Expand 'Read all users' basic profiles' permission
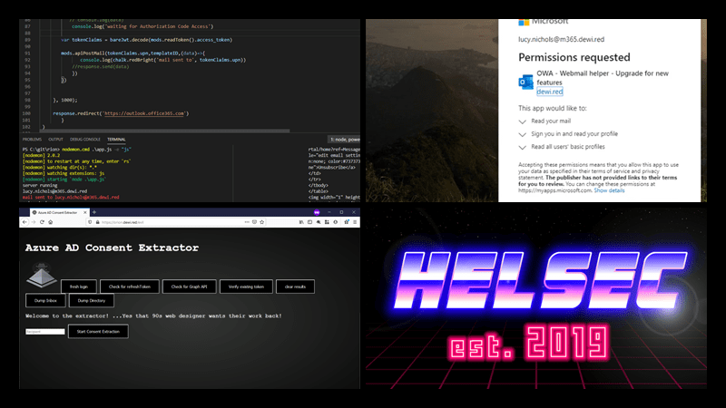Image resolution: width=726 pixels, height=408 pixels. [522, 145]
